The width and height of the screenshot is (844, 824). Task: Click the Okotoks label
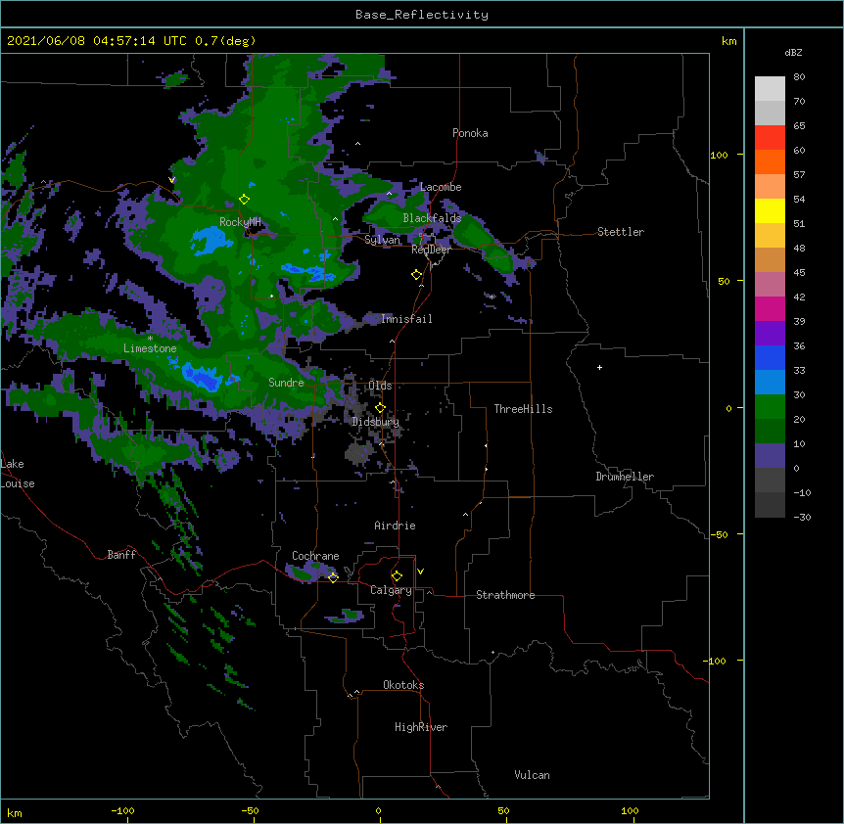403,685
